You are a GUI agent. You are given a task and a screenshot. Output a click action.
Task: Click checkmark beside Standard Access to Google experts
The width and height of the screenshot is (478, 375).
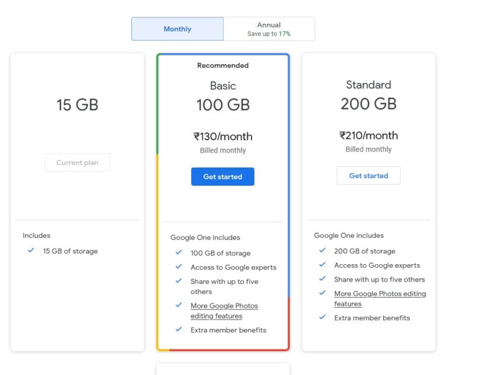tap(322, 265)
